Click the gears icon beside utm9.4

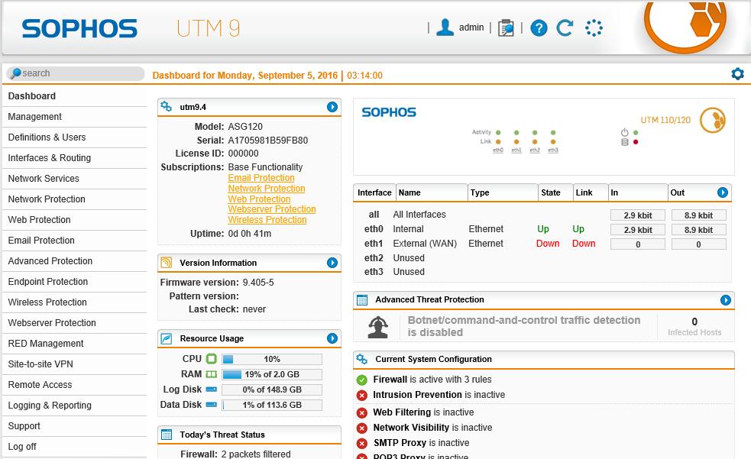[x=167, y=106]
